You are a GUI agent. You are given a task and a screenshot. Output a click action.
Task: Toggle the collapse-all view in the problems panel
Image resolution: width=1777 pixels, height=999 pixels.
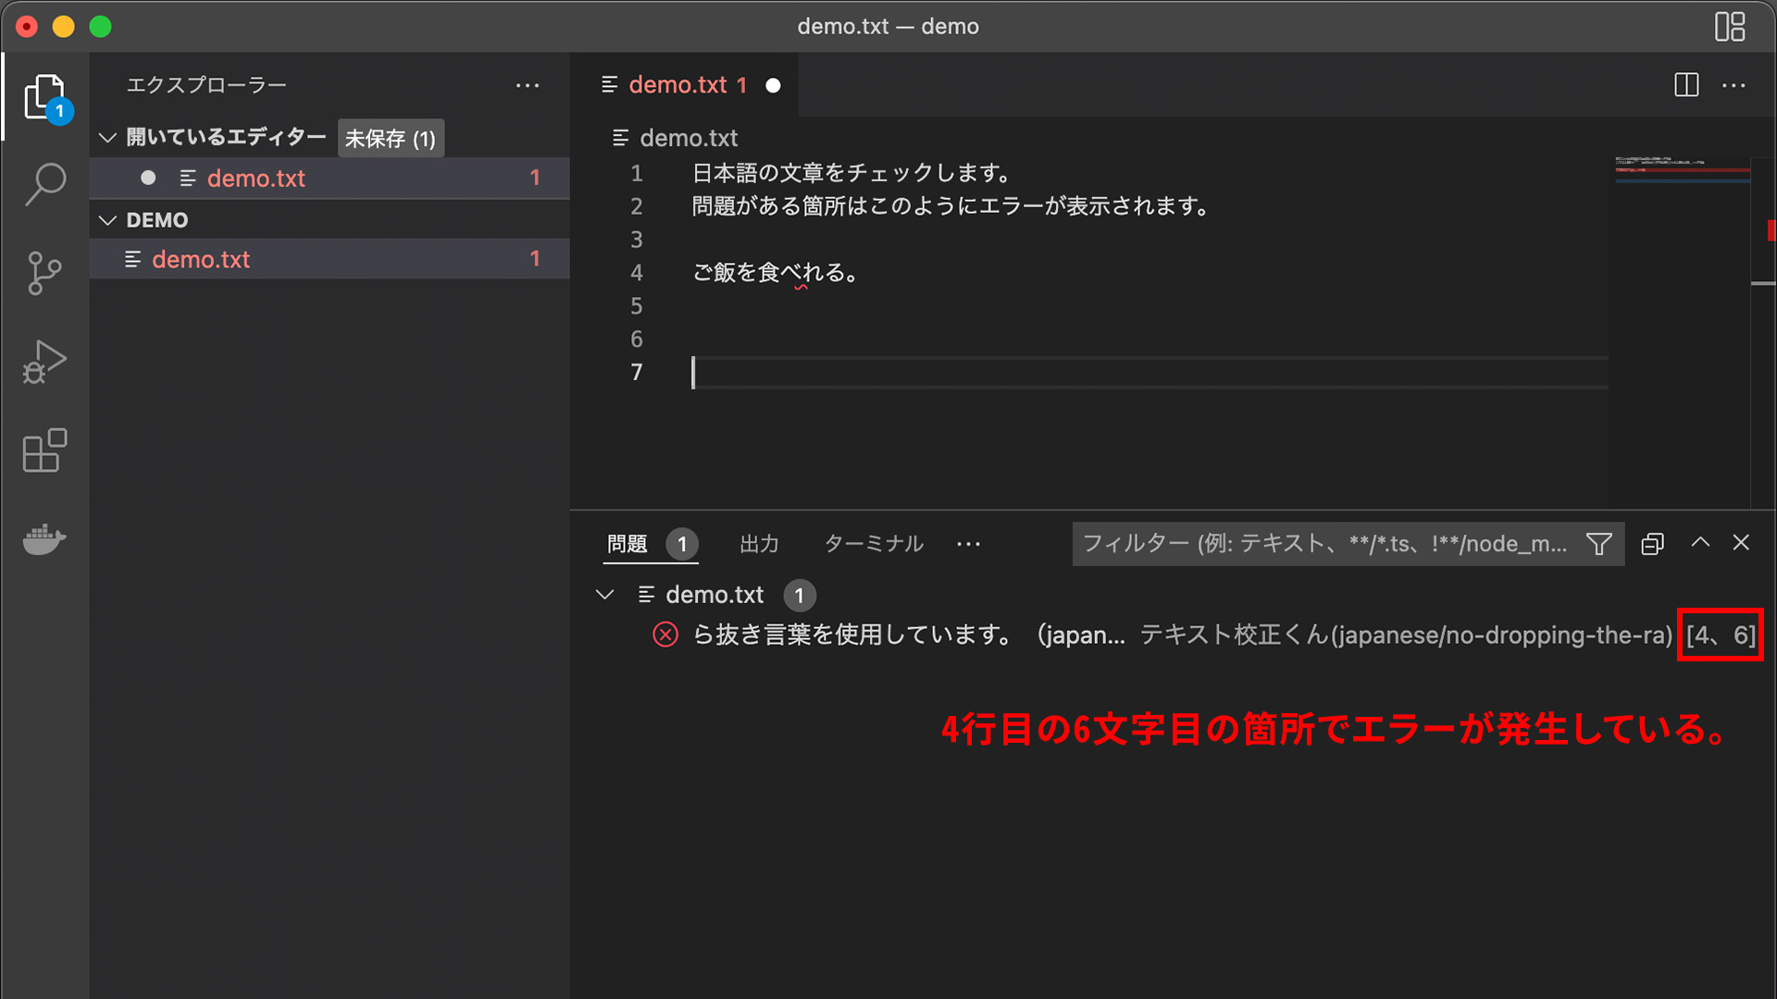tap(1652, 544)
